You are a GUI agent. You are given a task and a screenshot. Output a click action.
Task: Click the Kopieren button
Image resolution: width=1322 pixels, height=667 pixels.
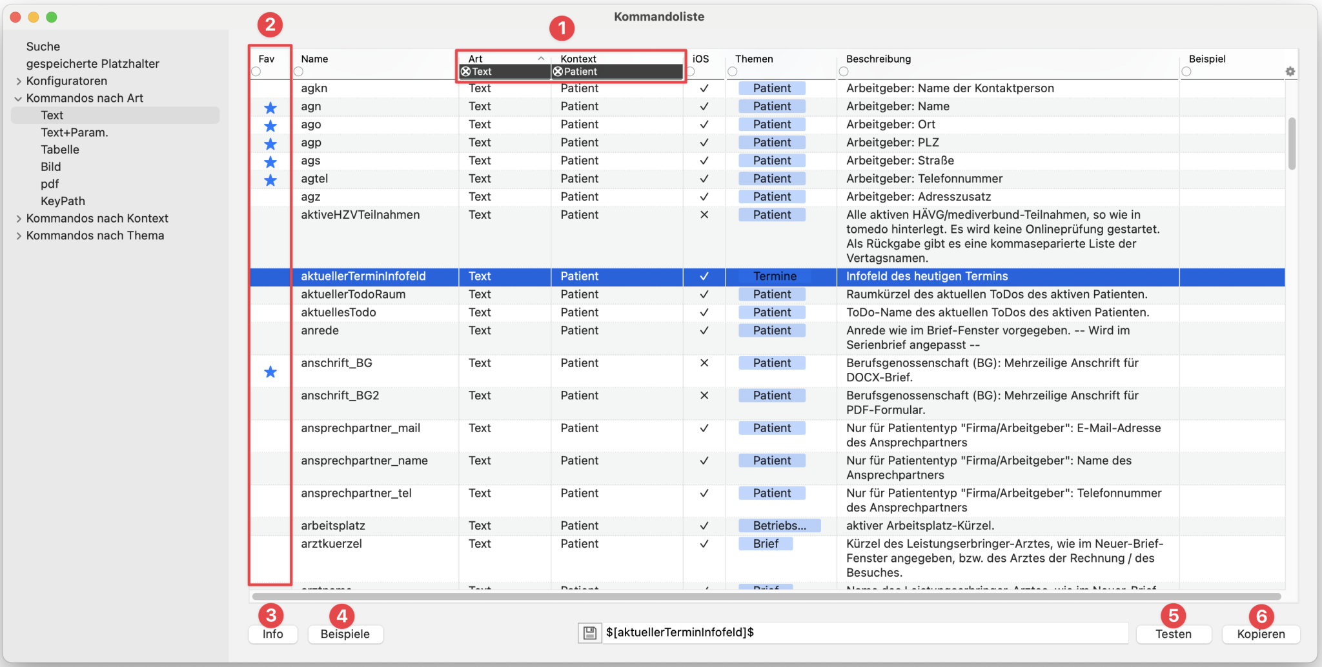1260,634
